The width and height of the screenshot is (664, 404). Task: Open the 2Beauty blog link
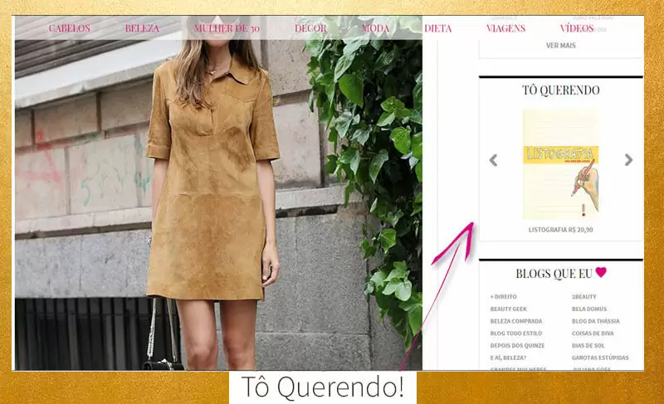[x=584, y=296]
